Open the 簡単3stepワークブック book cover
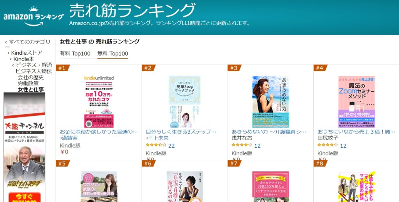399x202 pixels. coord(185,101)
